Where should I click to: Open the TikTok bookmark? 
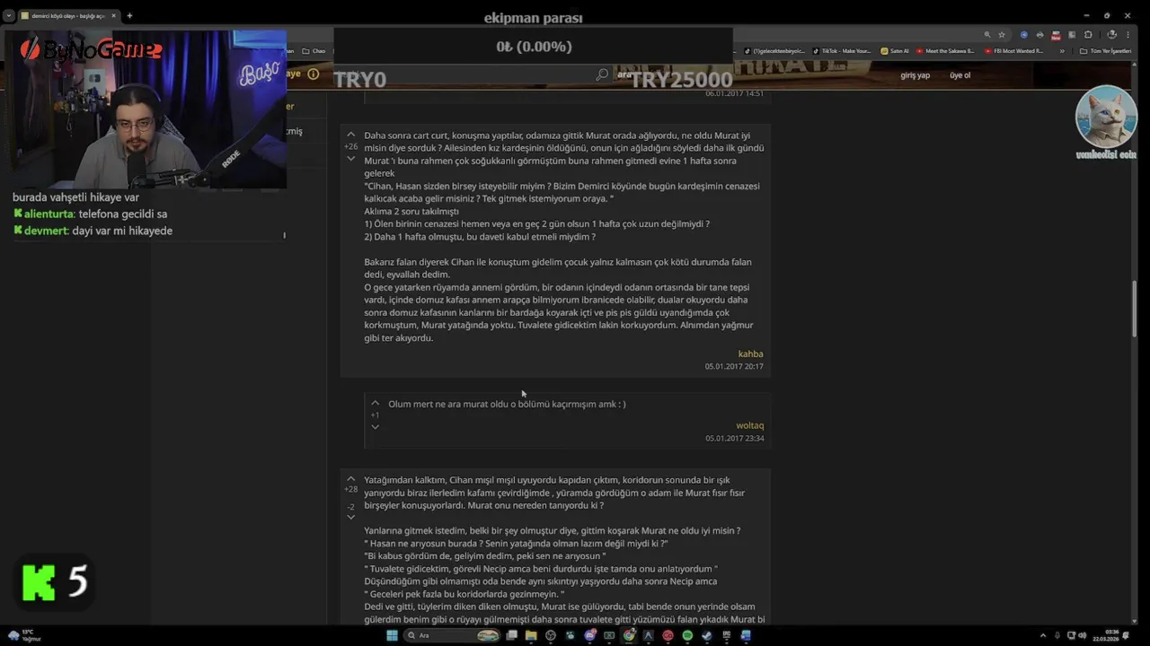841,51
